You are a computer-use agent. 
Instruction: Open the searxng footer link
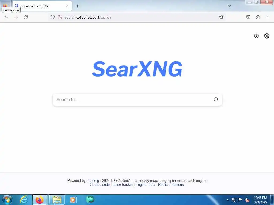93,181
